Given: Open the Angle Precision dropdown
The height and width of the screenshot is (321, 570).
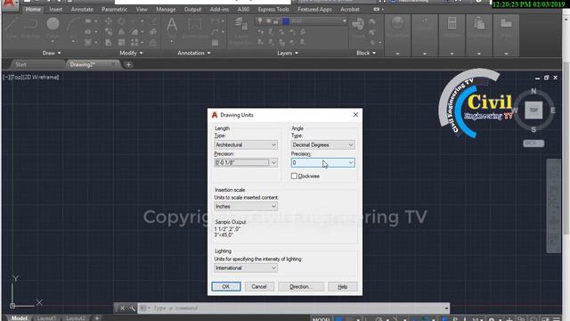Looking at the screenshot, I should coord(322,162).
